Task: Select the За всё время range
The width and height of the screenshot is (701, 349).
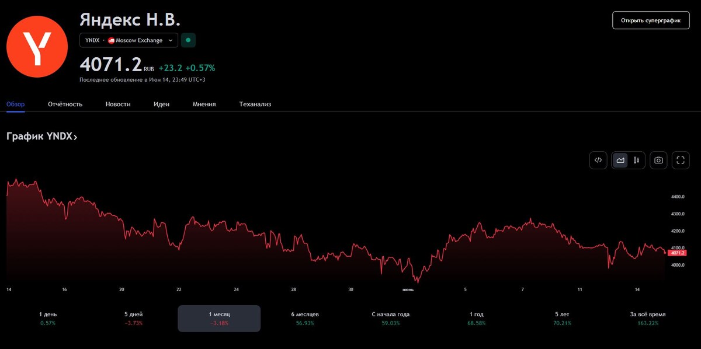Action: (x=648, y=318)
